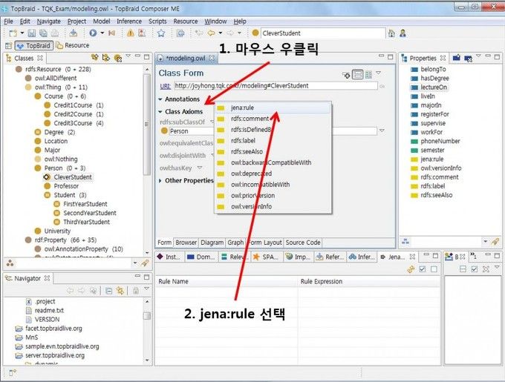Screen dimensions: 505x382
Task: Click the collapse-all icon in Navigator toolbar
Action: 109,291
